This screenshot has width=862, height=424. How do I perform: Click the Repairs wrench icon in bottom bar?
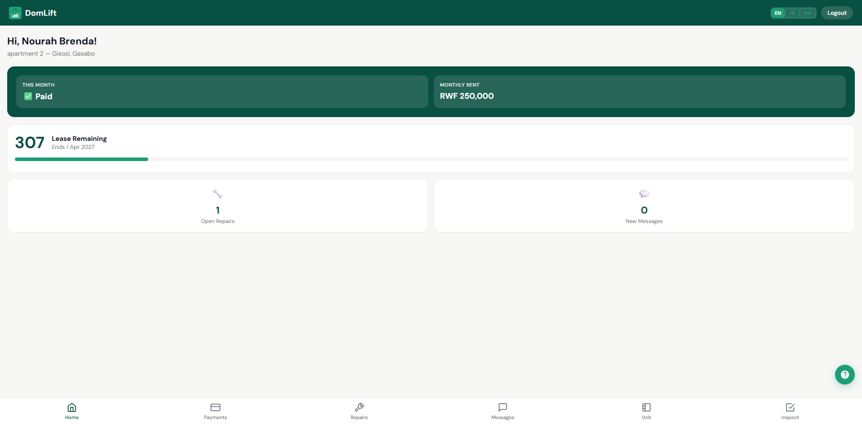[359, 407]
